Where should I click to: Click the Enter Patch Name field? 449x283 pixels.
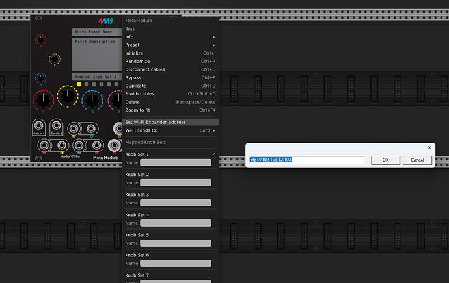(x=97, y=32)
